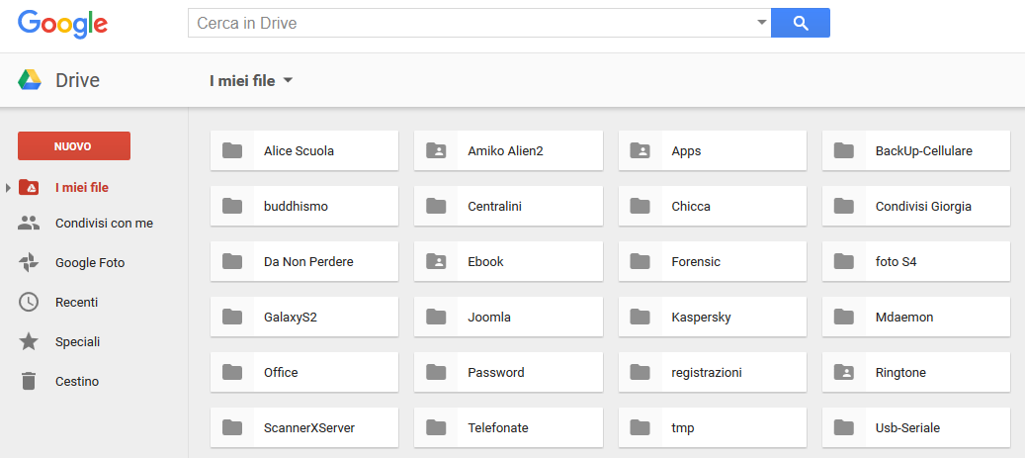Click the Google logo
The width and height of the screenshot is (1025, 458).
click(x=62, y=24)
